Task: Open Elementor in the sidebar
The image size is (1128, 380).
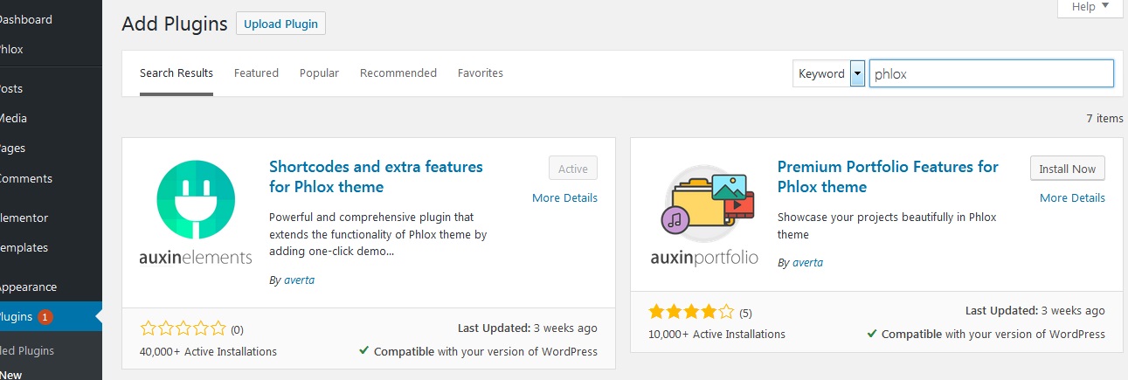Action: click(x=24, y=218)
